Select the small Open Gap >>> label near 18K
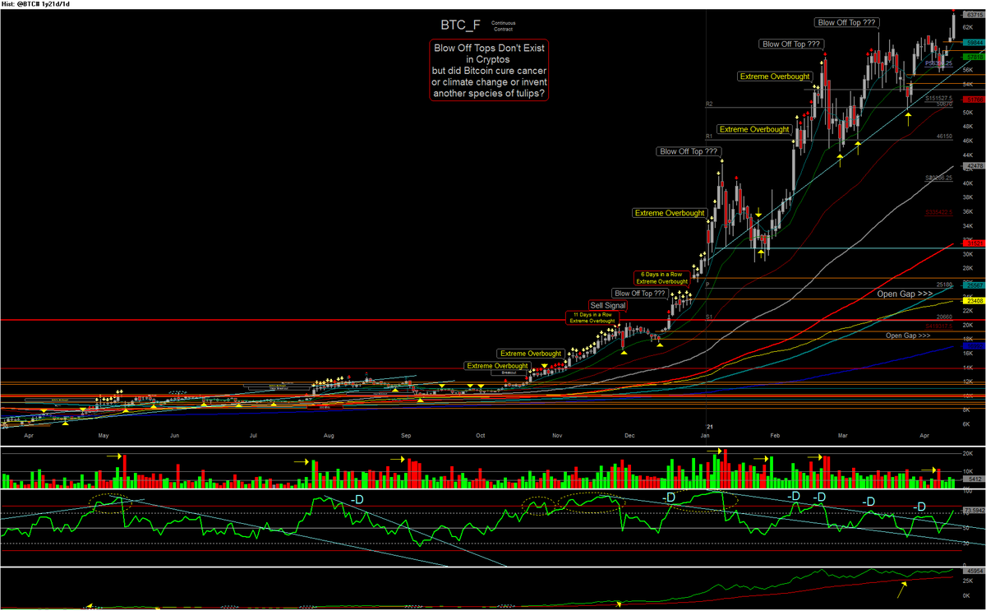The height and width of the screenshot is (611, 986). point(908,336)
